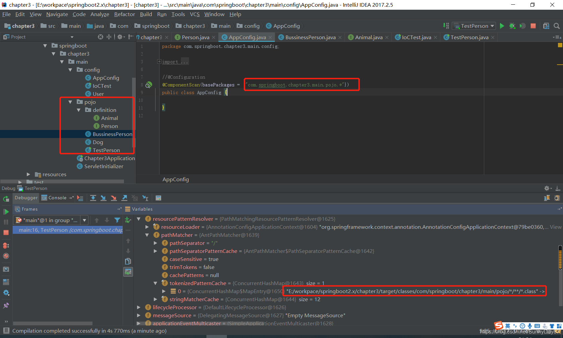
Task: Click Run to Cursor debugger icon
Action: 145,198
